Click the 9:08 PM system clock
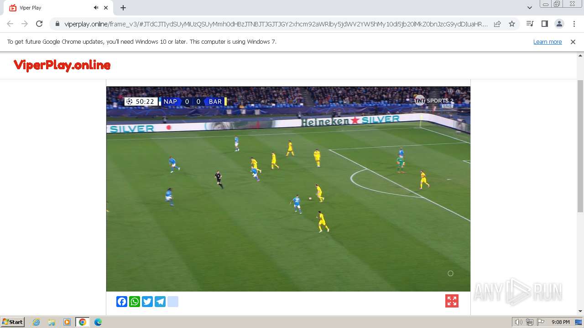 [x=560, y=322]
